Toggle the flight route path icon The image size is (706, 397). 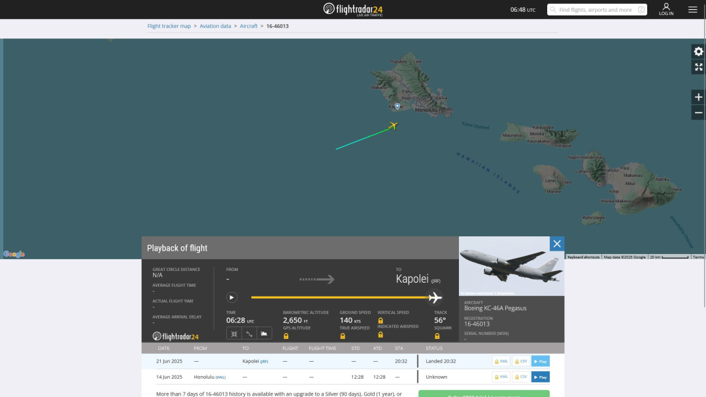[249, 334]
